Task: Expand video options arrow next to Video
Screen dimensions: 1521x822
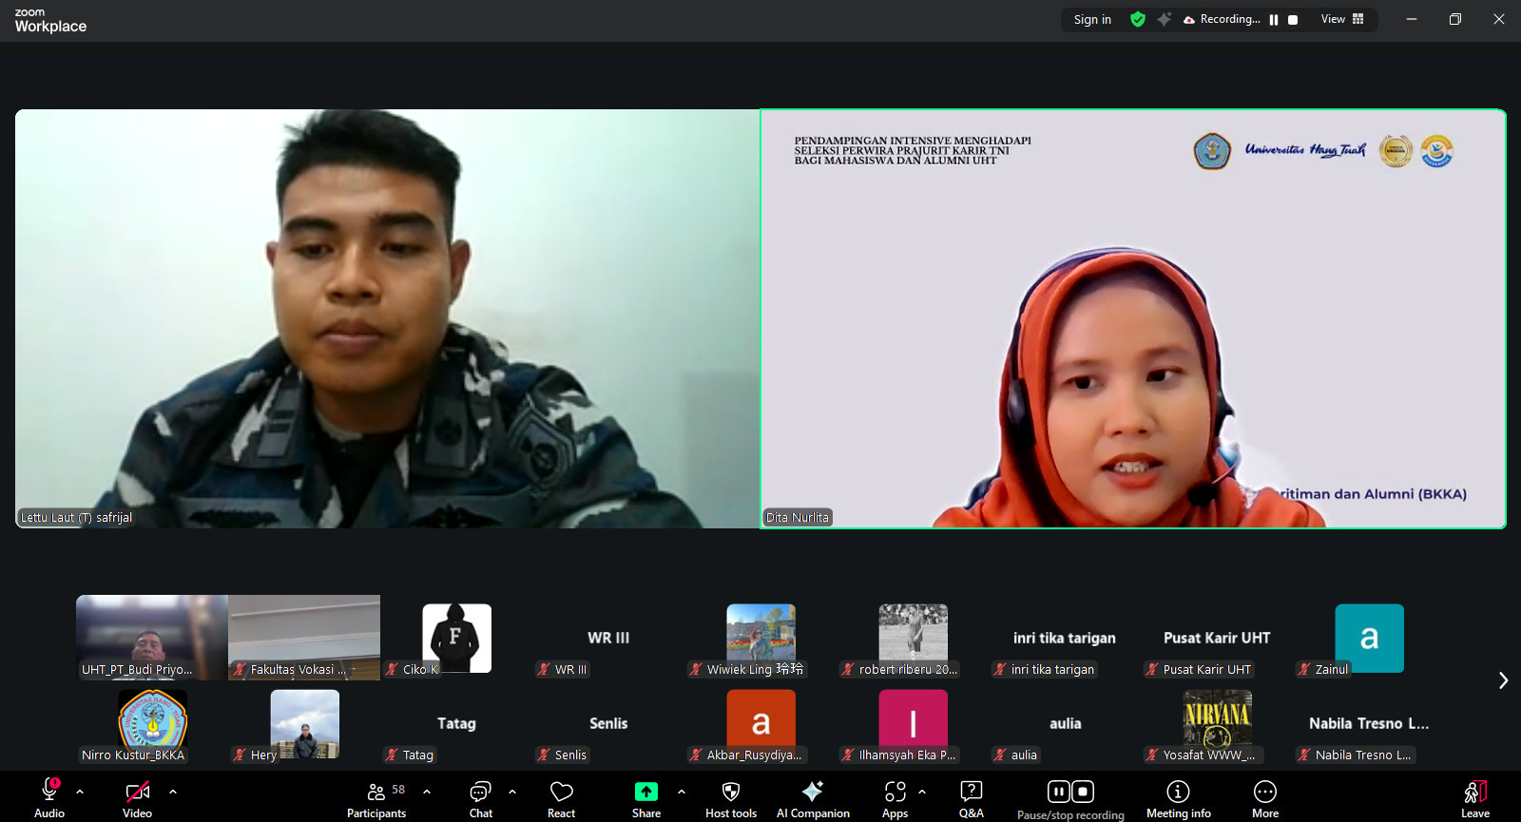Action: (173, 791)
